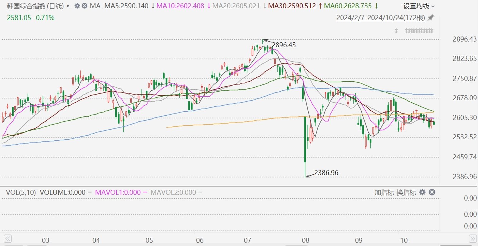Open MA indicator settings gear icon
The image size is (478, 246).
pyautogui.click(x=77, y=6)
